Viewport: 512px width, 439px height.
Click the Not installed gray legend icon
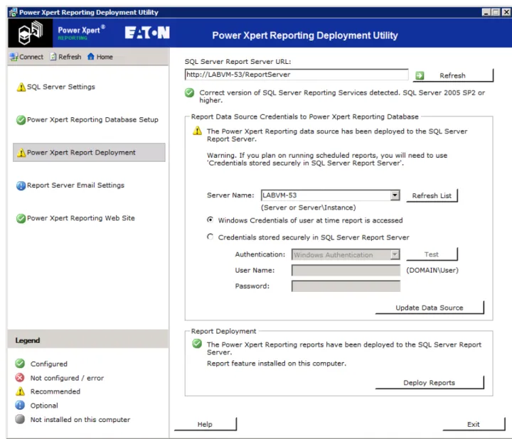tap(20, 419)
